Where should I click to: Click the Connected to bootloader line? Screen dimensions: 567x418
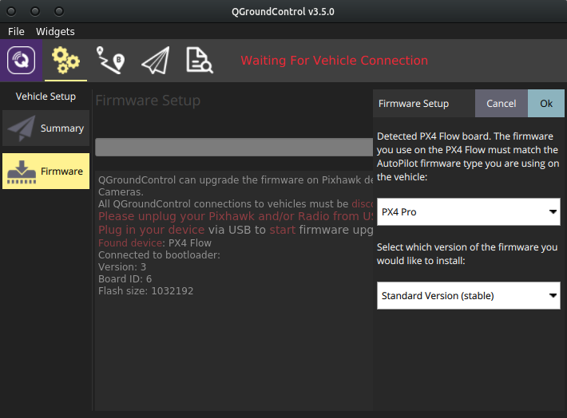(159, 255)
